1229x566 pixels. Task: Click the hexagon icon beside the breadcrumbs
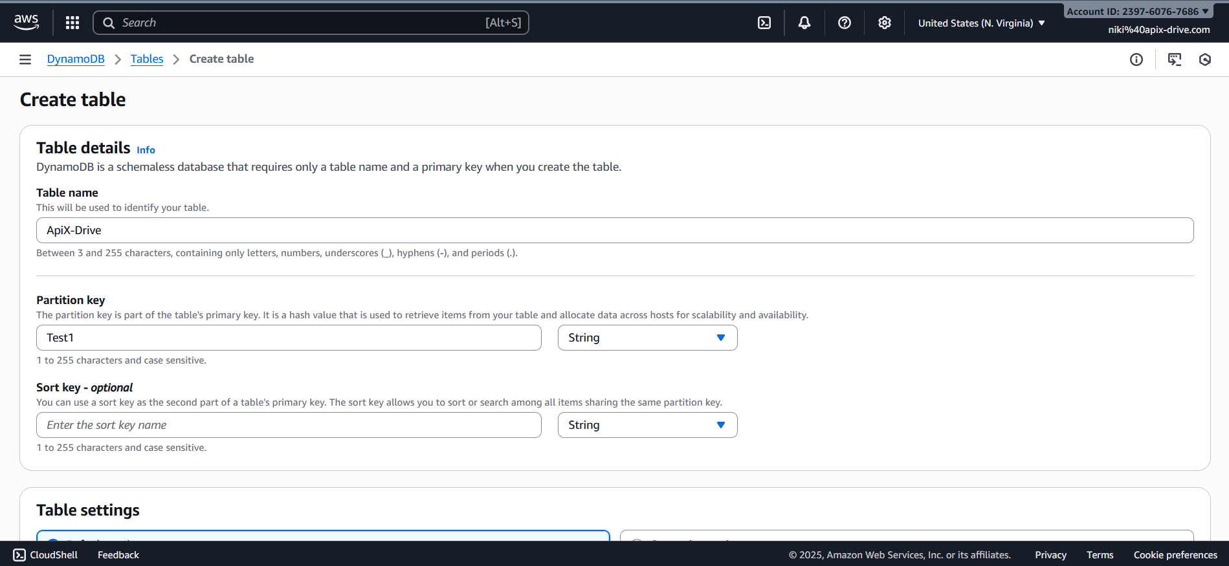tap(1205, 60)
